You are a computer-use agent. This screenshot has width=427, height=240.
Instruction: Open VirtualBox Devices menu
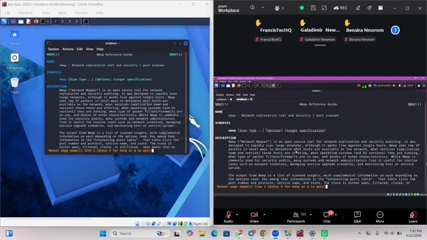pyautogui.click(x=81, y=13)
